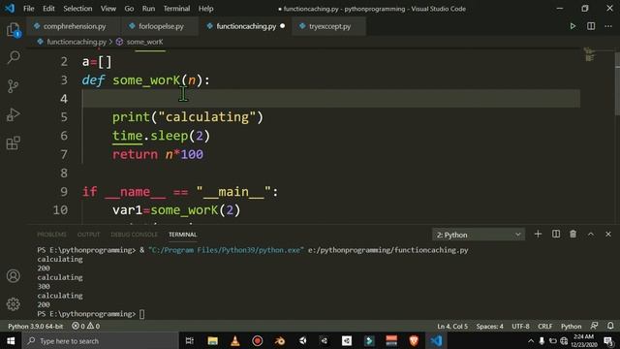Show hidden system tray icons
Viewport: 620px width, 349px height.
(x=531, y=340)
